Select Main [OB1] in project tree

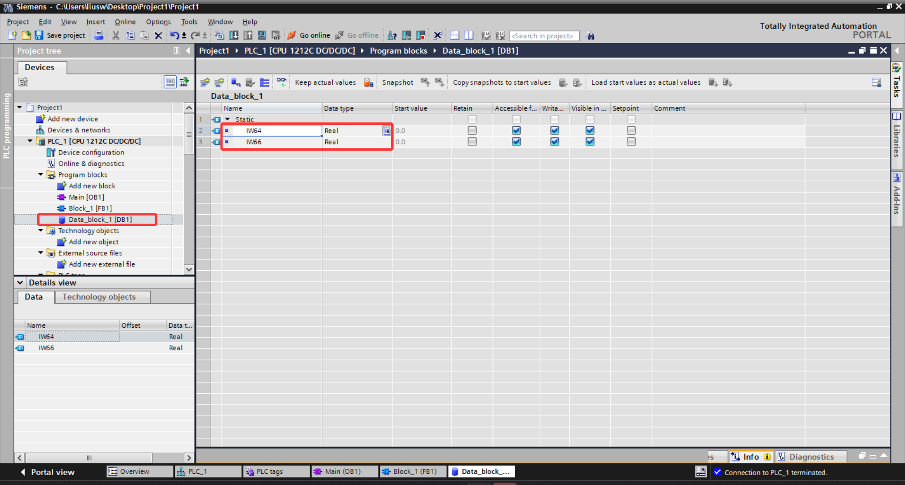[x=86, y=197]
